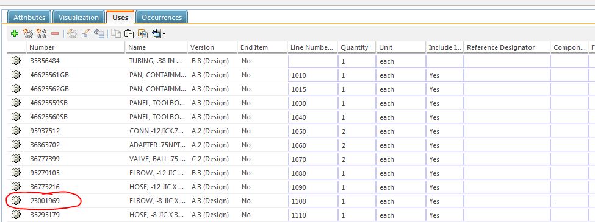Edit Include field for row 36863702
Image resolution: width=595 pixels, height=222 pixels.
point(445,145)
